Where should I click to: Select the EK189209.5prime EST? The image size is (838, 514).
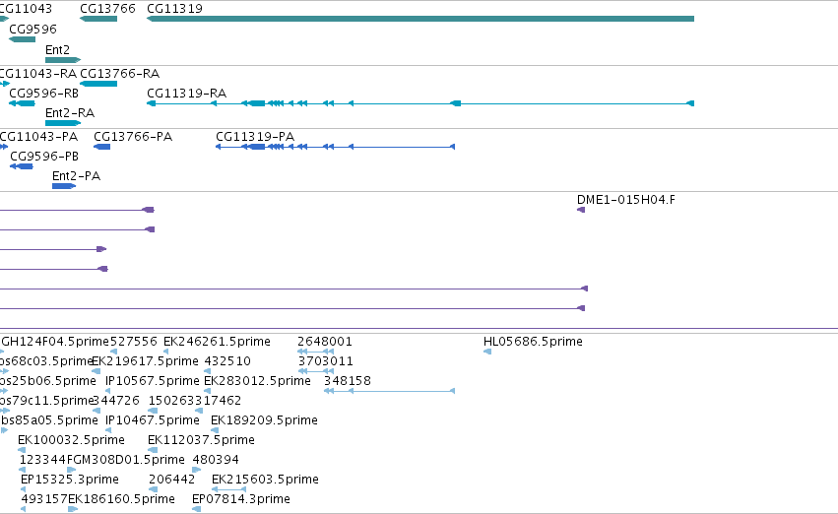point(214,430)
